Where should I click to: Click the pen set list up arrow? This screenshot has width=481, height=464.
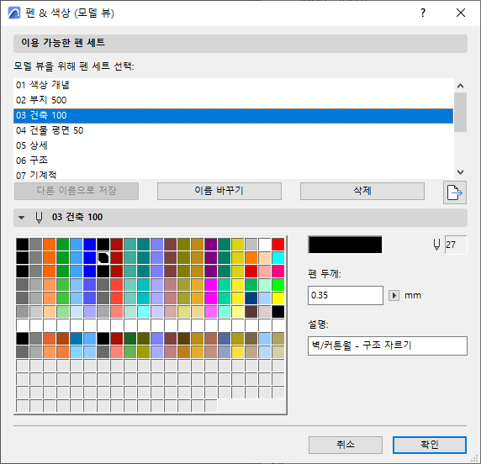460,86
